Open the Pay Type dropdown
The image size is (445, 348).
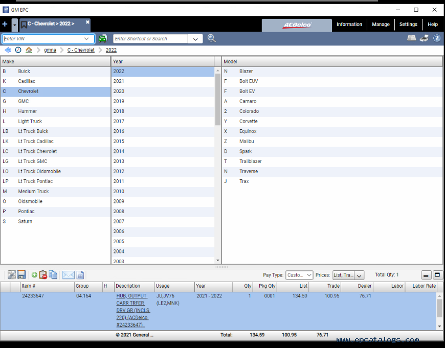click(299, 275)
